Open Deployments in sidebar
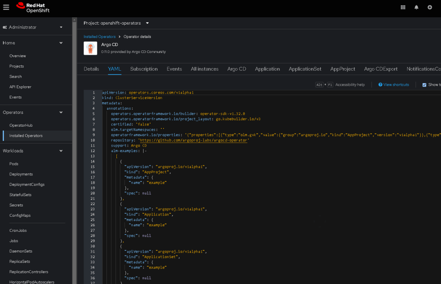Image resolution: width=441 pixels, height=284 pixels. click(x=21, y=174)
